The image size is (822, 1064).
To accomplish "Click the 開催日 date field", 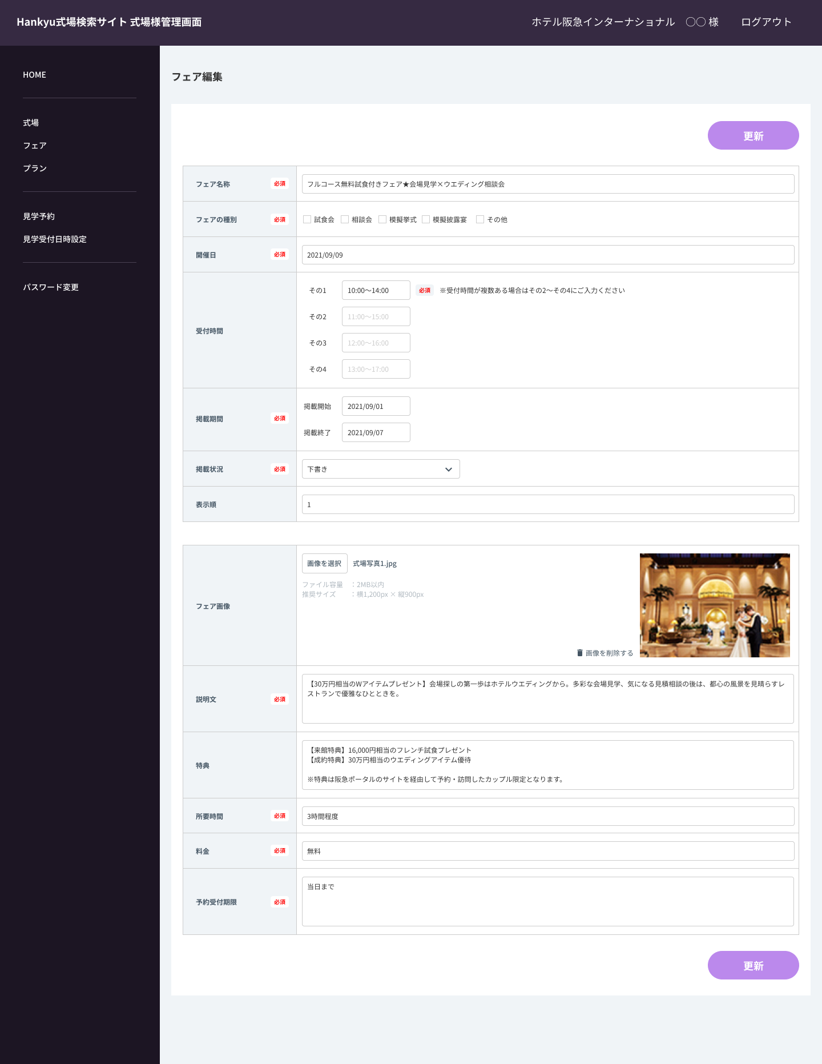I will (547, 255).
